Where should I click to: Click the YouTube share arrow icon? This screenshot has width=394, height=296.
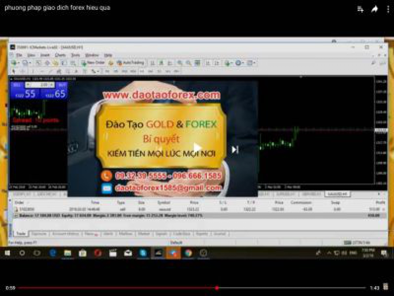point(374,9)
